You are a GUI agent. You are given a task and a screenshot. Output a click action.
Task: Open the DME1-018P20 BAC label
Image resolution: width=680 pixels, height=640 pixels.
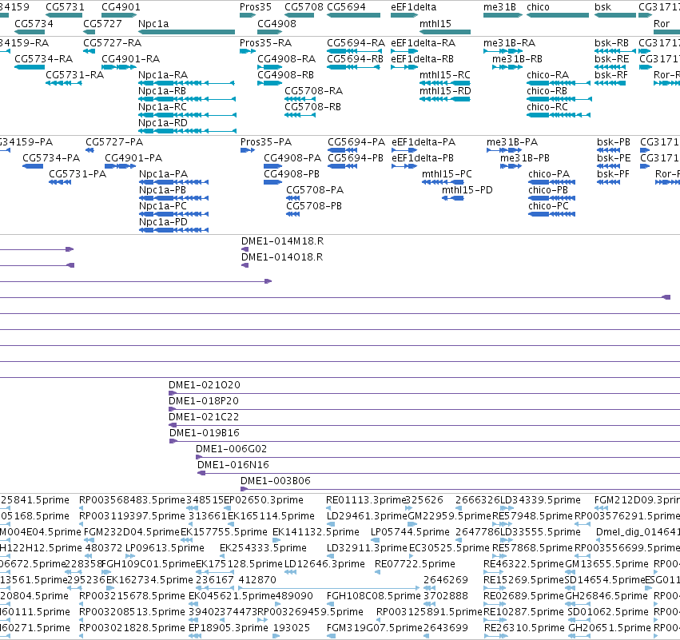204,401
